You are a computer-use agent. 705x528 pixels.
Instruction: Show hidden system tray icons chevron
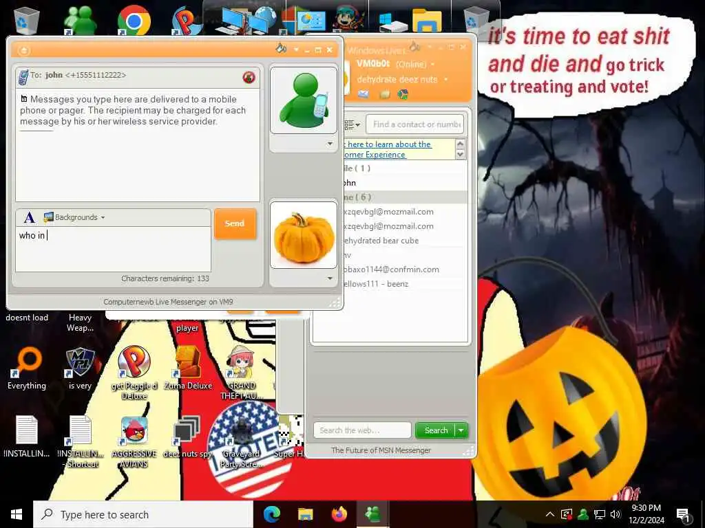pyautogui.click(x=550, y=514)
